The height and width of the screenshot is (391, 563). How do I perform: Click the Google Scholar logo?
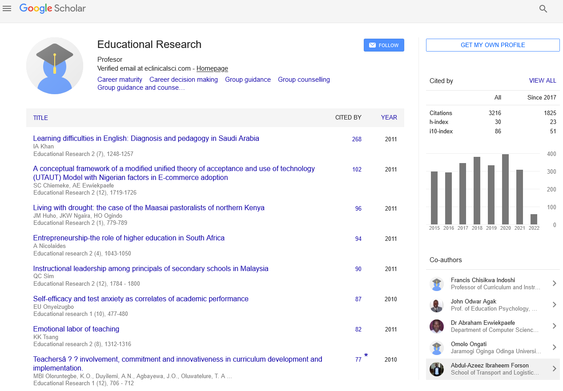(x=52, y=8)
